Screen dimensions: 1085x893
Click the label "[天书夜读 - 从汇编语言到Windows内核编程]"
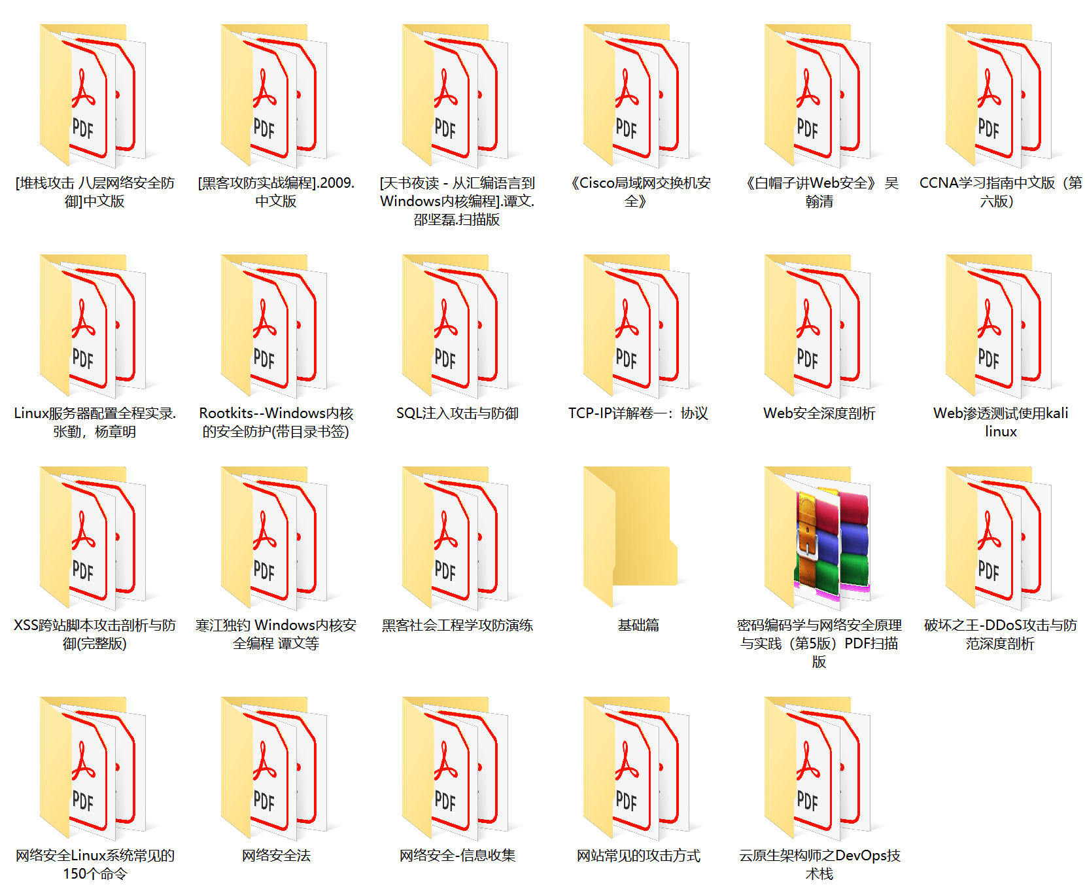[x=457, y=201]
